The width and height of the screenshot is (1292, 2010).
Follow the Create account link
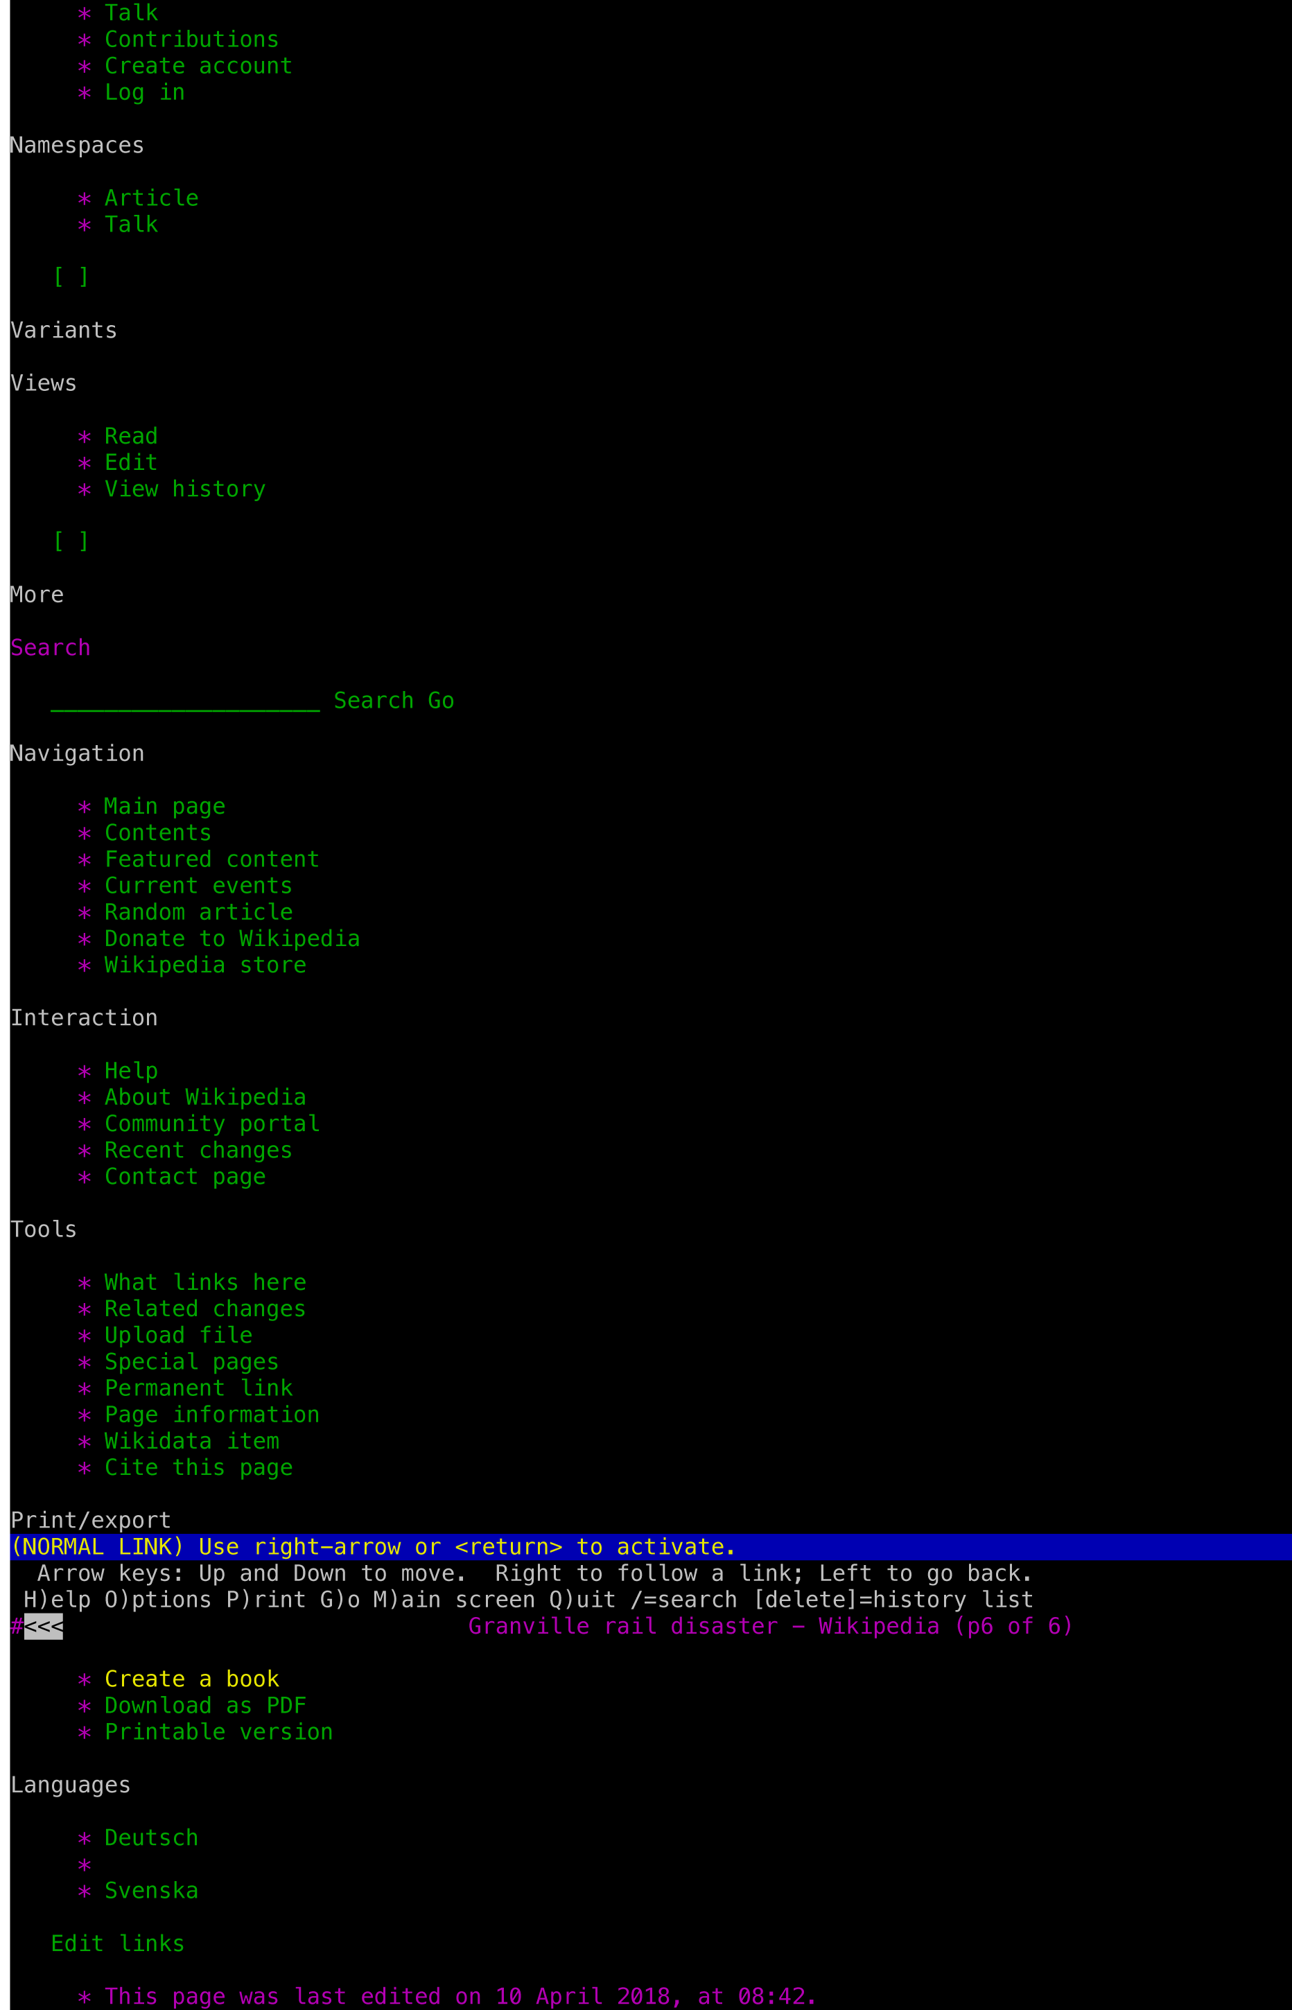(198, 67)
